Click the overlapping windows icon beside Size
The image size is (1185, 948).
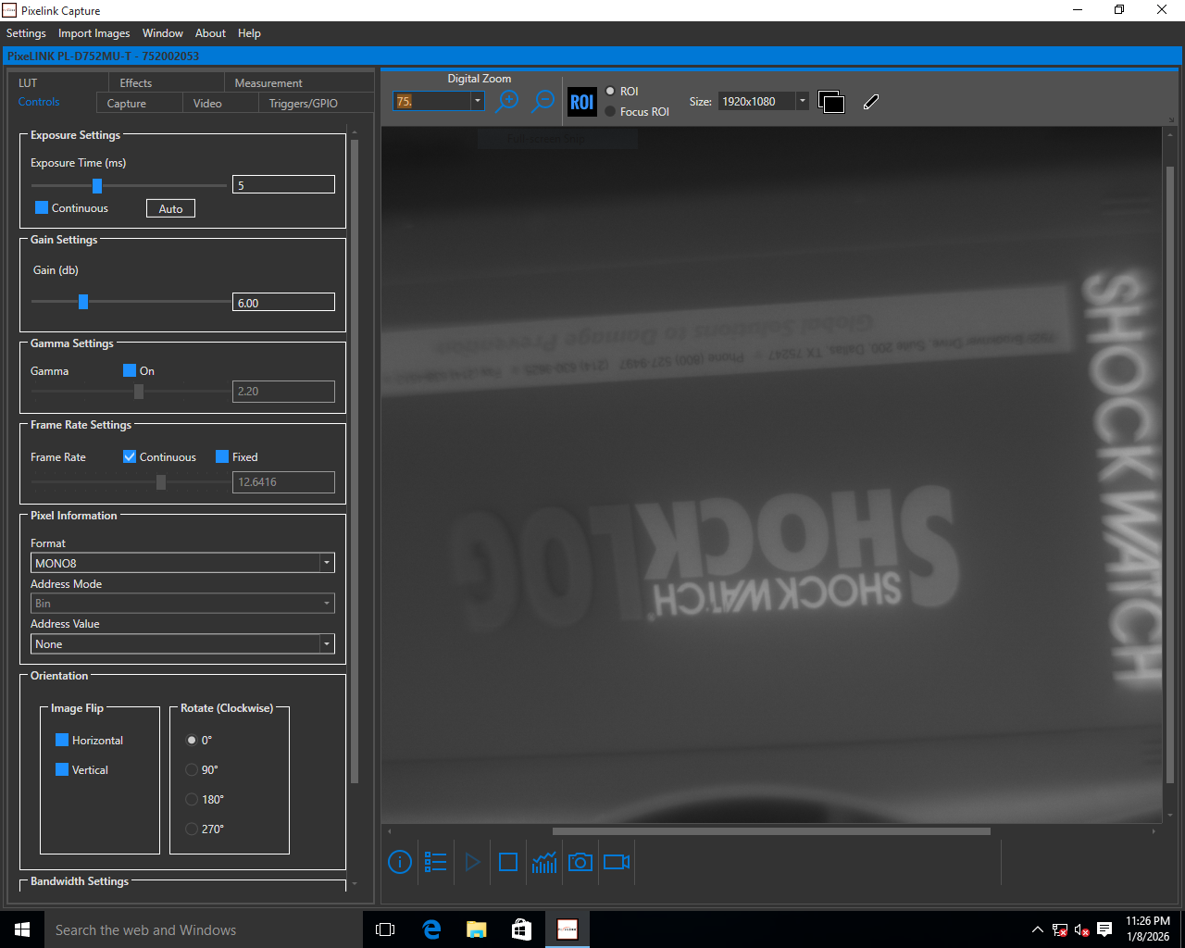[x=831, y=102]
